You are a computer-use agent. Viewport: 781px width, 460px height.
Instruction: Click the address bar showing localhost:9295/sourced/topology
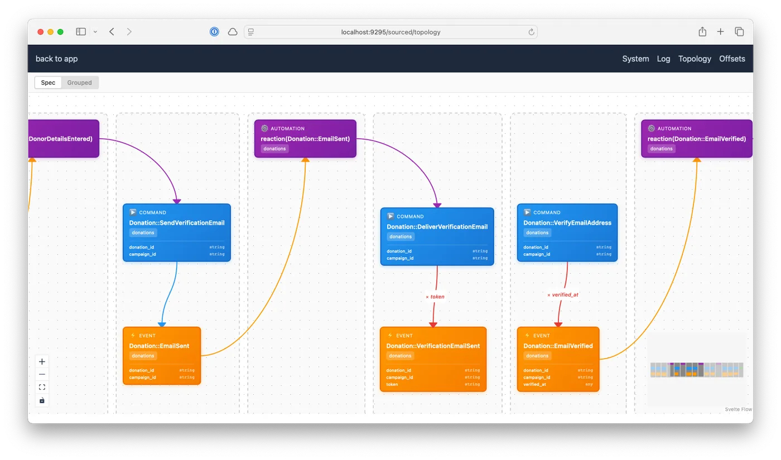(390, 32)
